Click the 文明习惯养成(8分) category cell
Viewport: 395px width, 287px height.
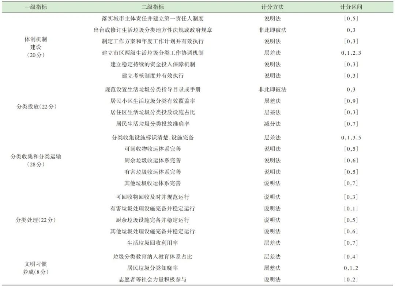tap(36, 268)
